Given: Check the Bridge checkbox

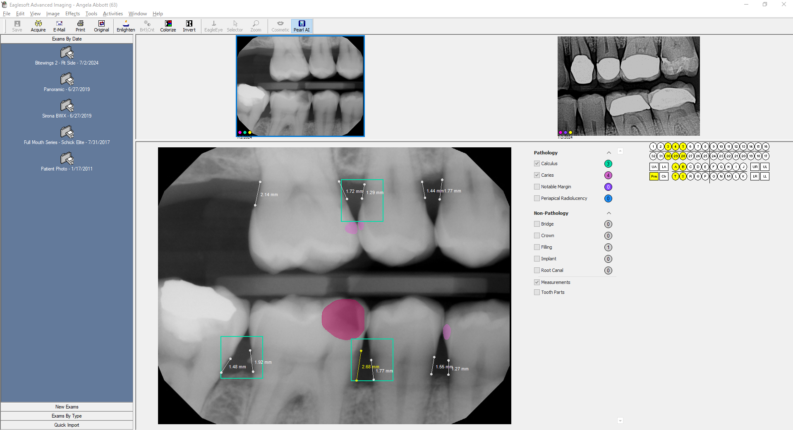Looking at the screenshot, I should coord(537,224).
